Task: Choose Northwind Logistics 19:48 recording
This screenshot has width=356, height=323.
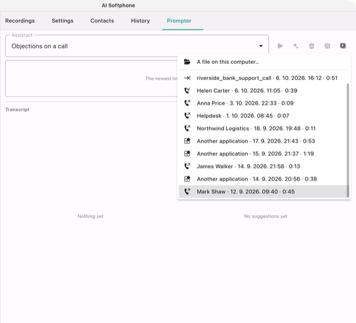Action: point(263,128)
